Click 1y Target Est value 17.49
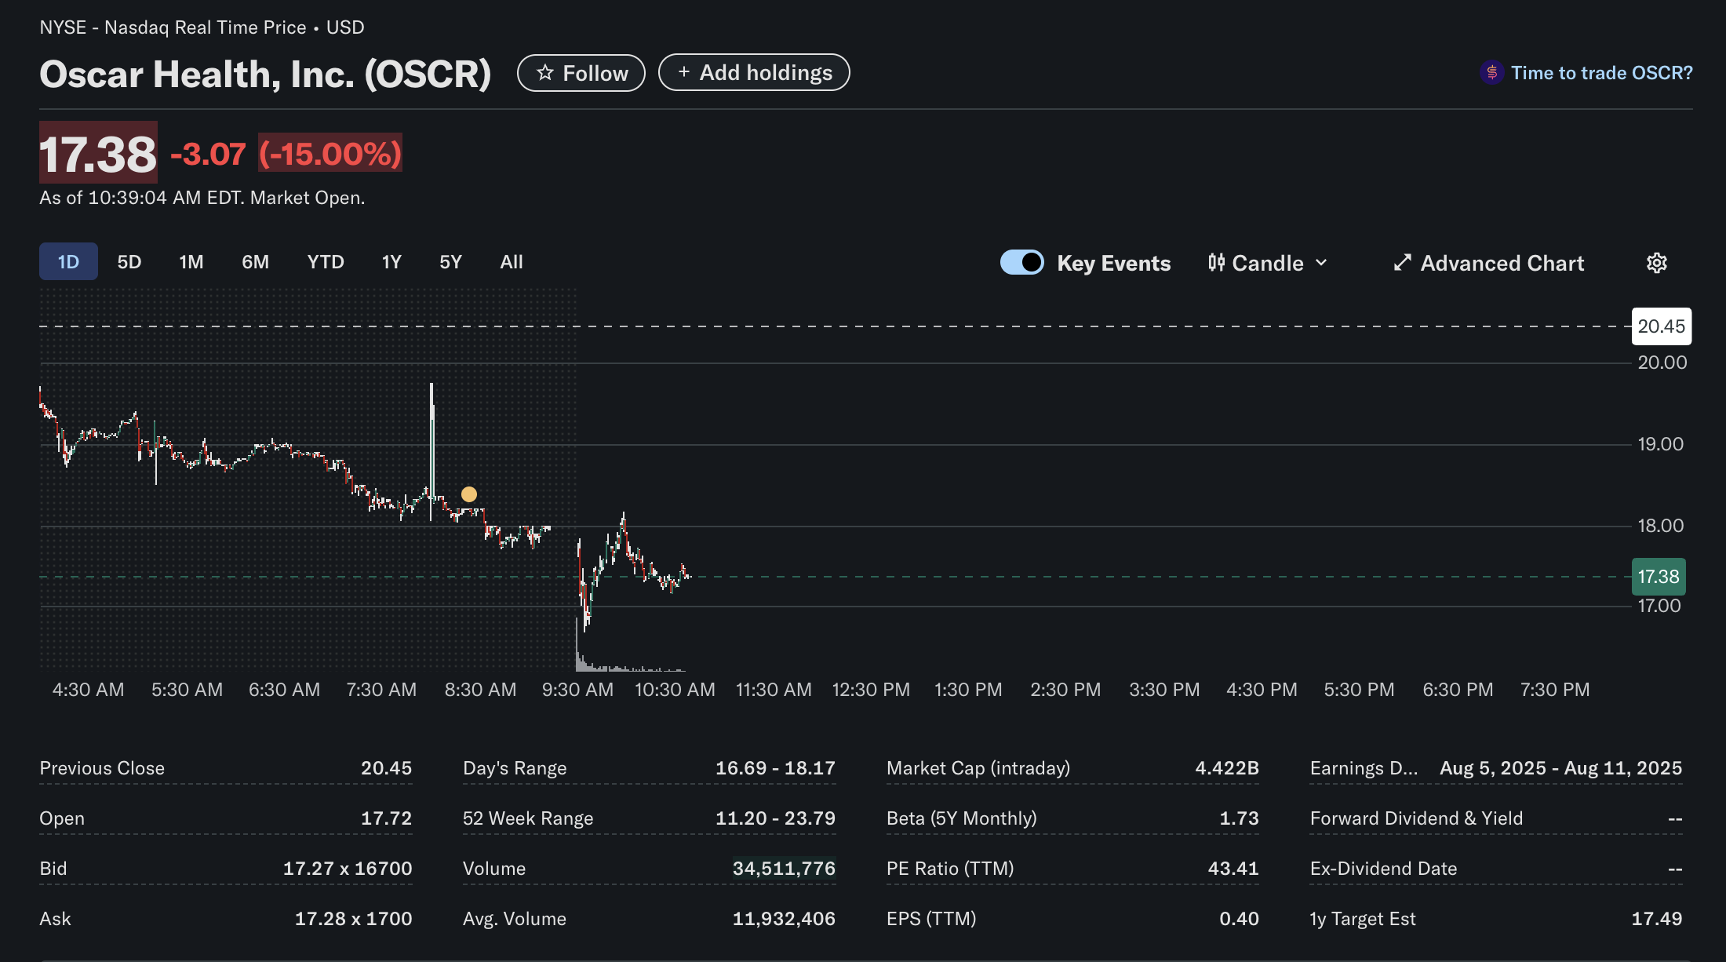Screen dimensions: 1726x962 1657,919
